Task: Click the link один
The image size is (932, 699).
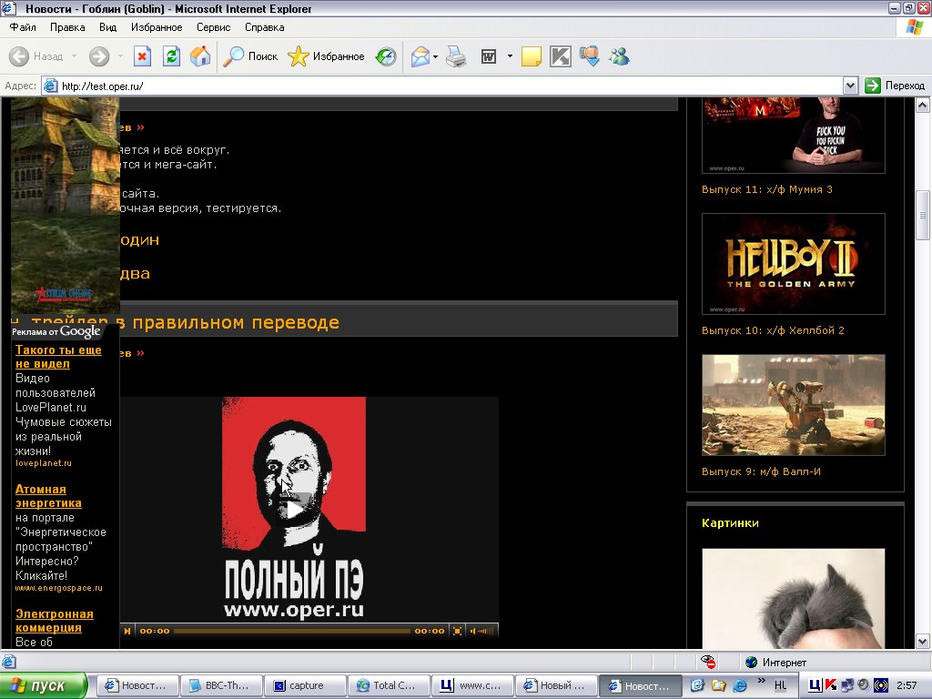Action: pyautogui.click(x=139, y=240)
